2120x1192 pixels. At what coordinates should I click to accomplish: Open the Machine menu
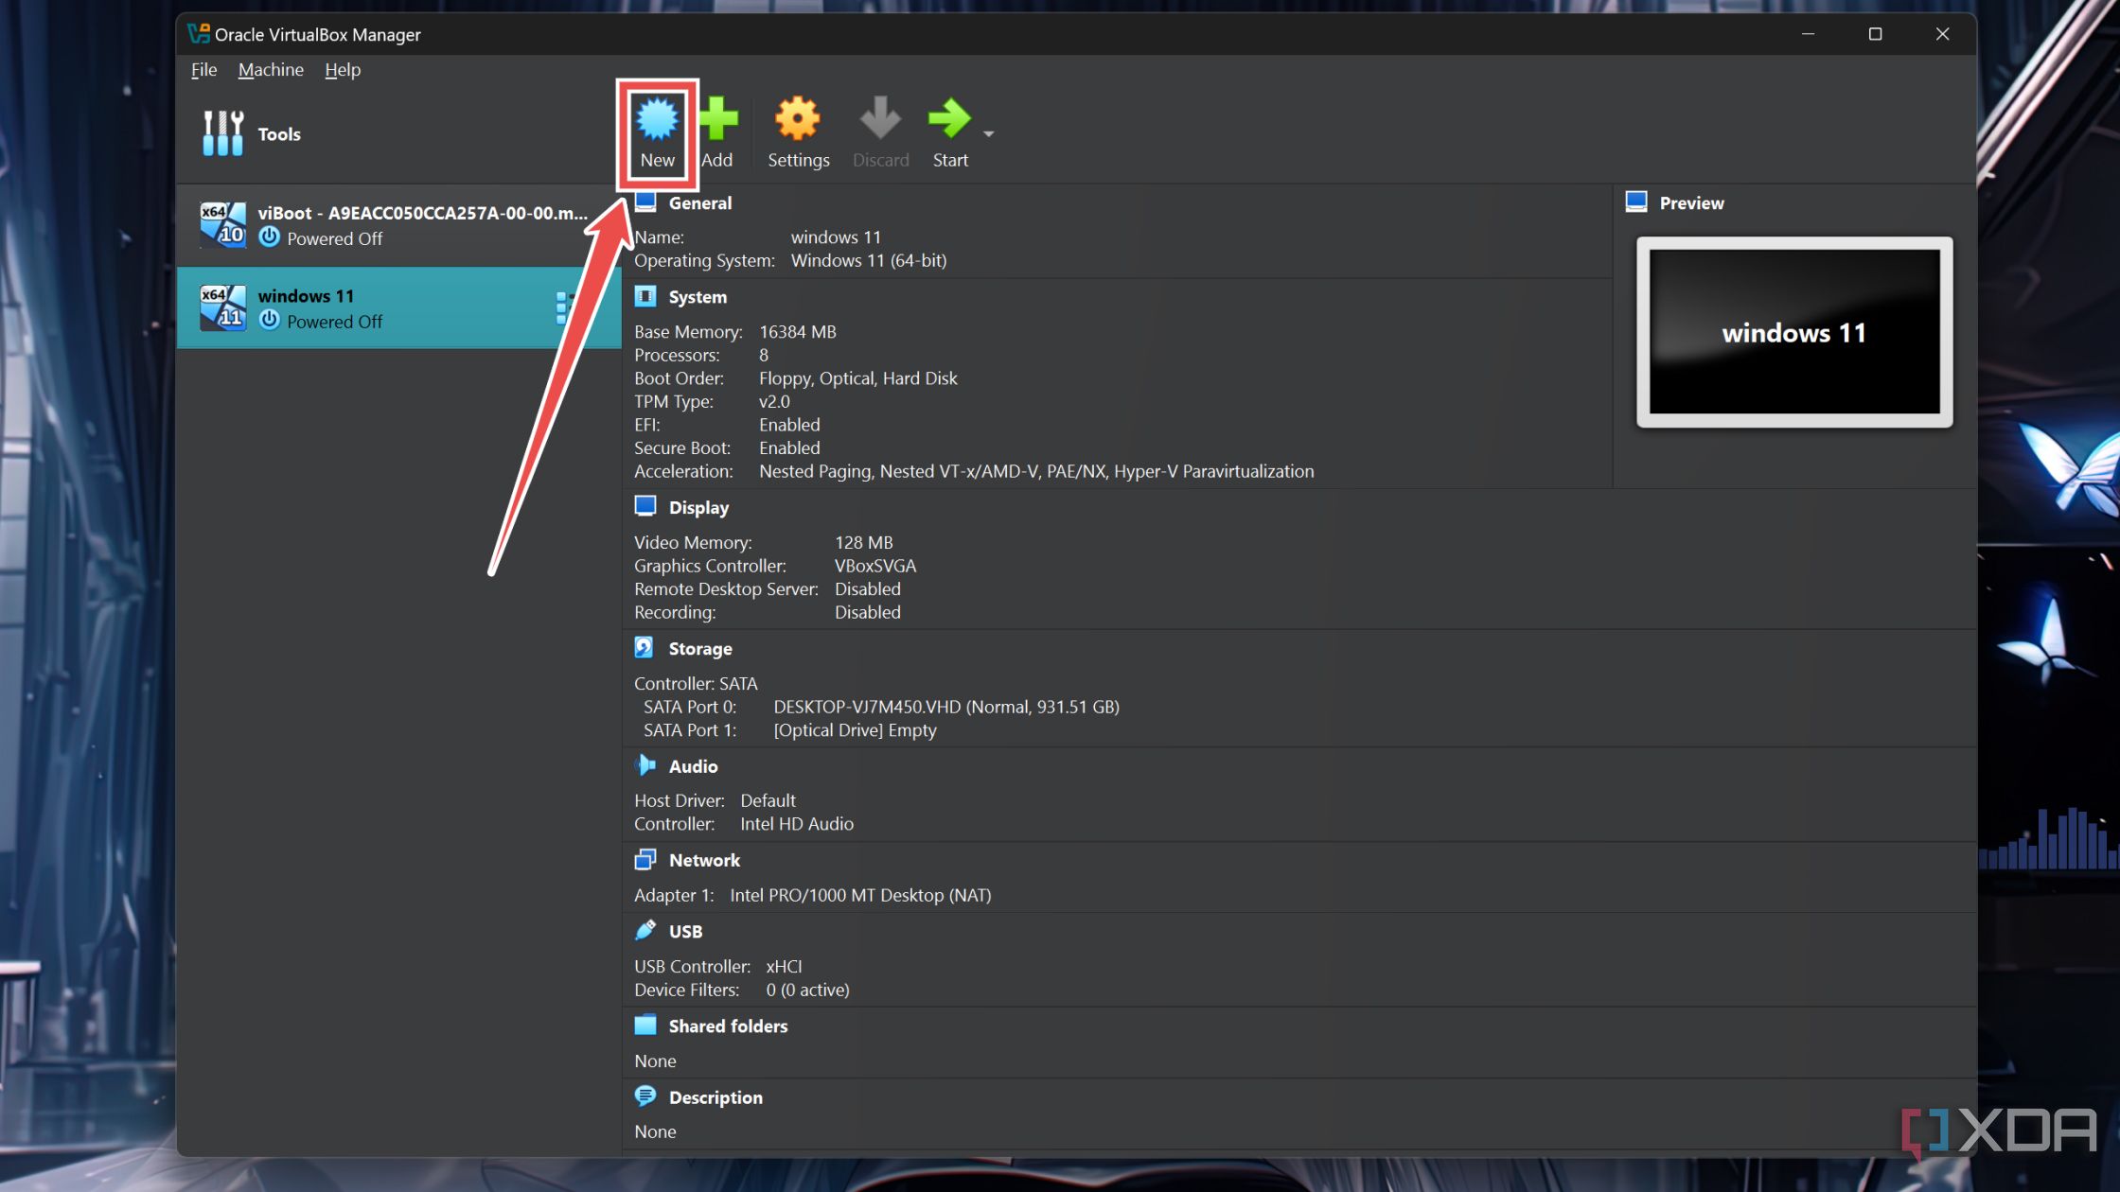[x=270, y=68]
